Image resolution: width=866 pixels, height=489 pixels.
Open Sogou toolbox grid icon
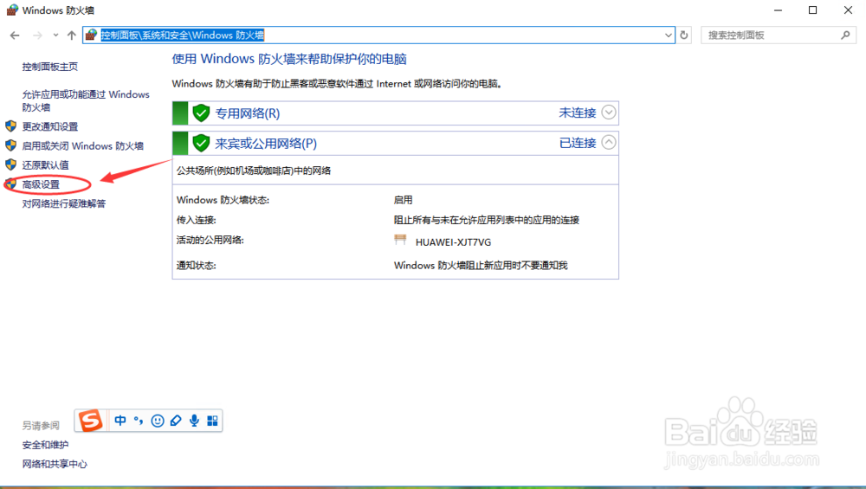pyautogui.click(x=212, y=421)
